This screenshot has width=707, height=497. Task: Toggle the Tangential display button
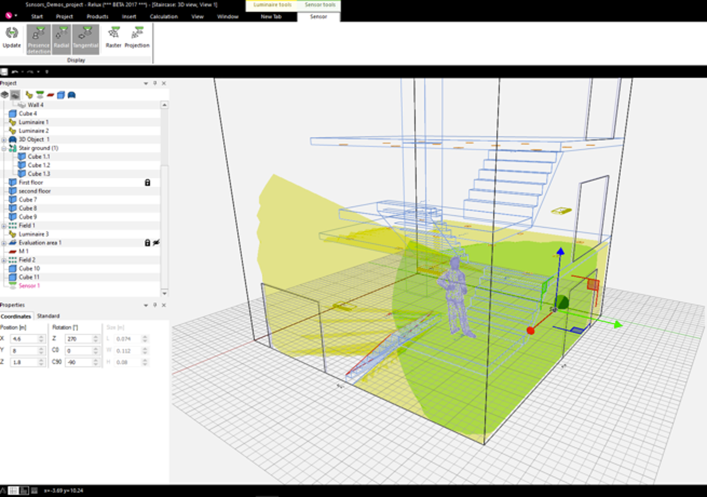pyautogui.click(x=85, y=40)
